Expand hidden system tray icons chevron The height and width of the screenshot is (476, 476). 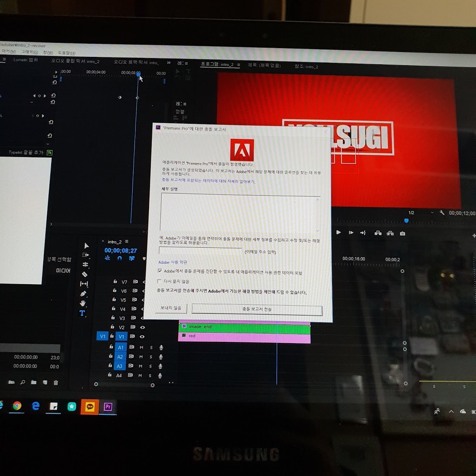pos(452,411)
